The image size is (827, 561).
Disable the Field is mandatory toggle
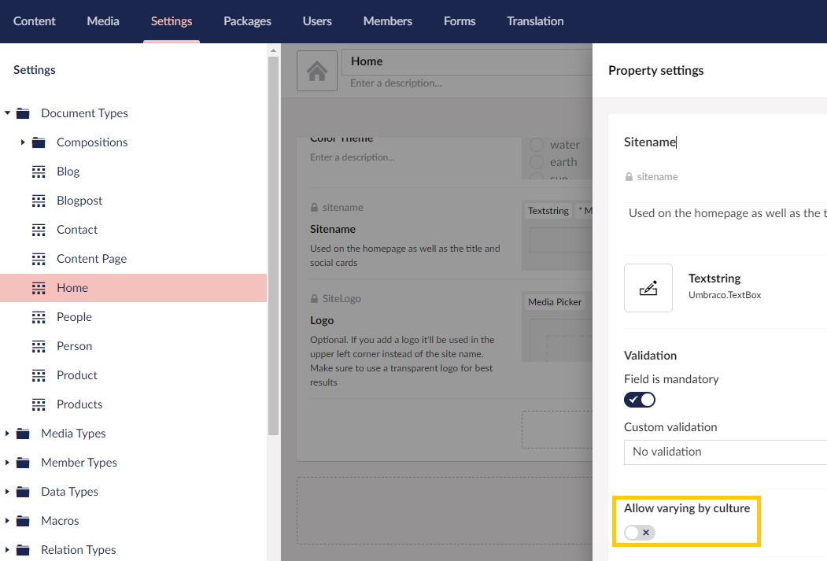[x=639, y=399]
